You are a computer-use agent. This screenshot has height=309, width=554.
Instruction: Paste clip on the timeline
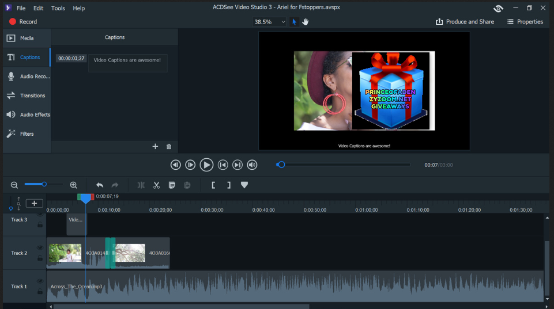(187, 185)
